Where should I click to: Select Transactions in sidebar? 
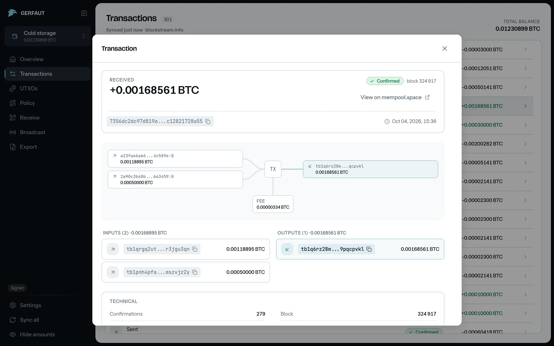click(x=48, y=74)
